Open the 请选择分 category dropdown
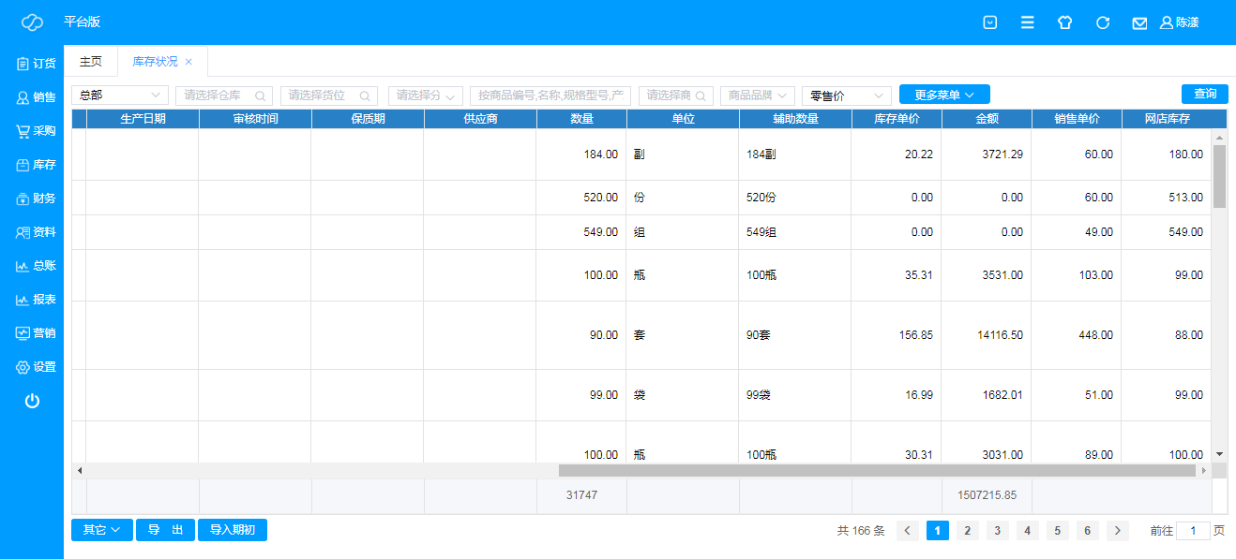The height and width of the screenshot is (559, 1236). [x=426, y=96]
